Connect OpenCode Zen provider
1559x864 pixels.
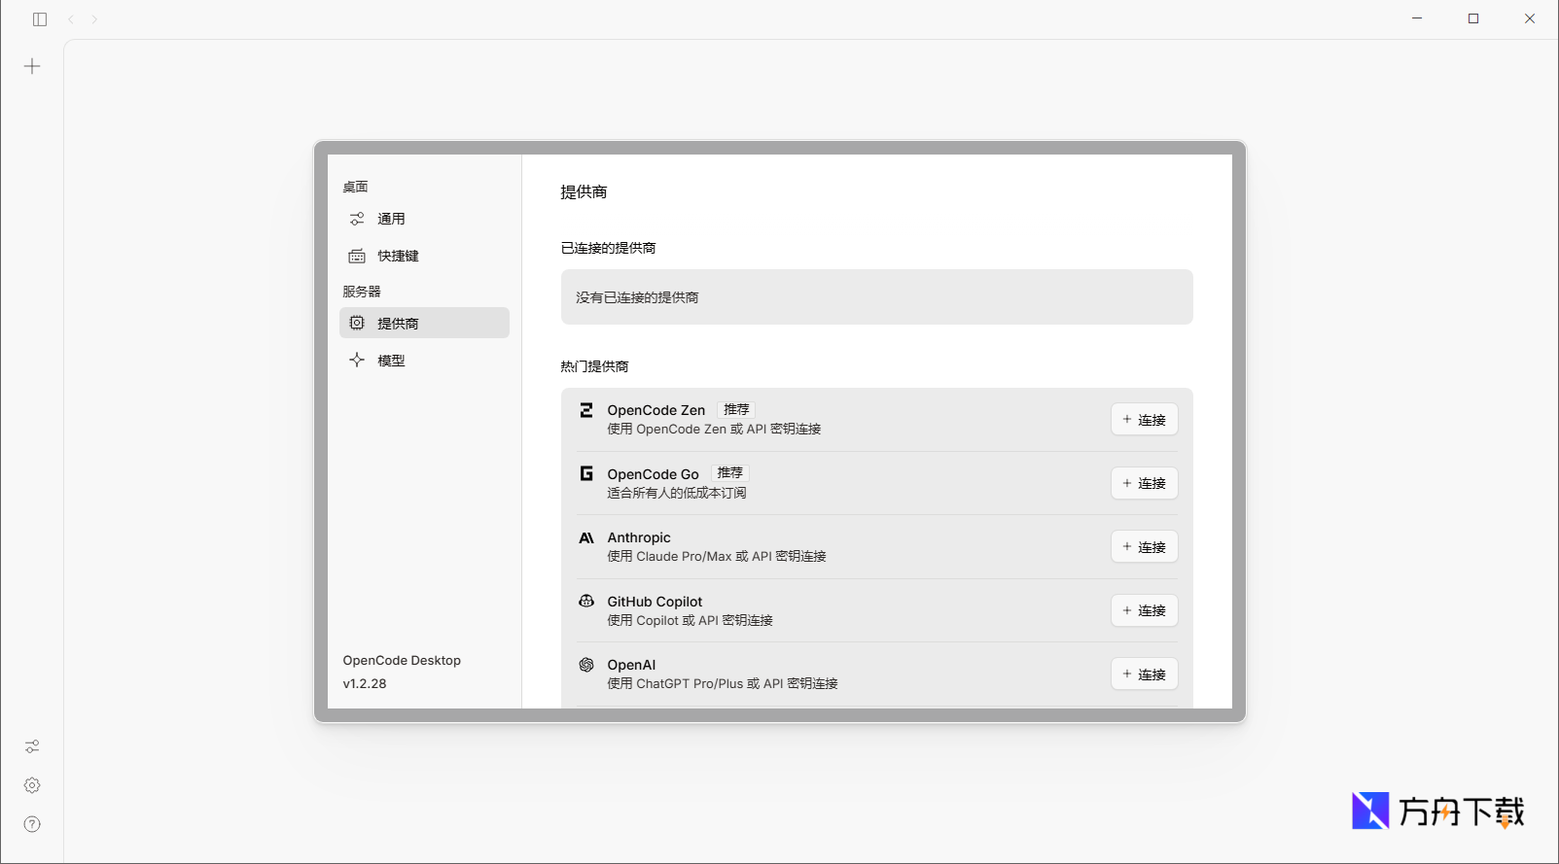coord(1145,420)
